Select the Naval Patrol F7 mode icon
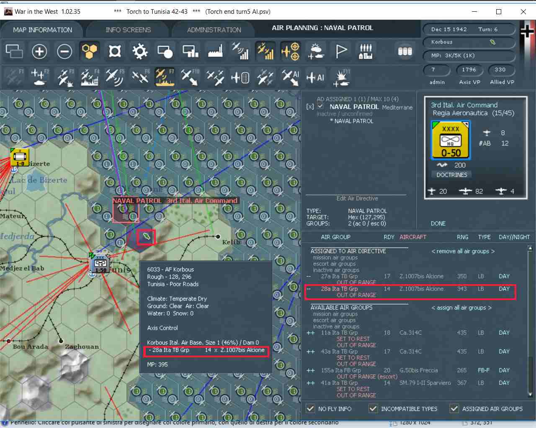Image resolution: width=536 pixels, height=428 pixels. pyautogui.click(x=165, y=77)
